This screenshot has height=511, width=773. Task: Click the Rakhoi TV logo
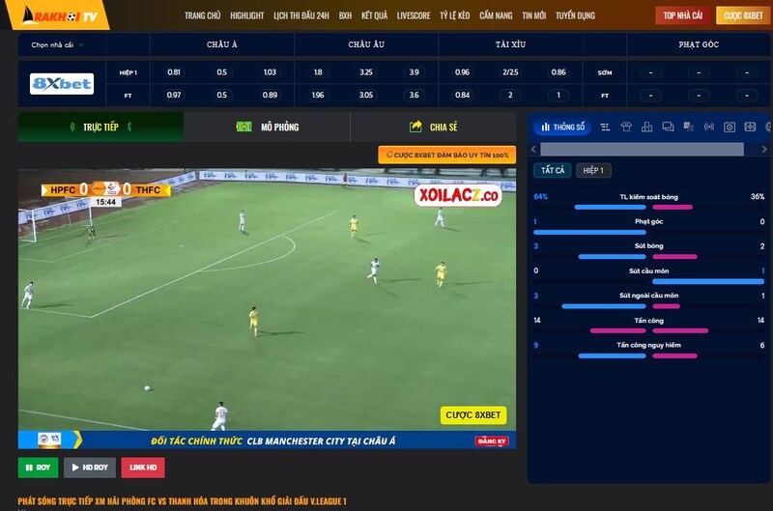60,15
